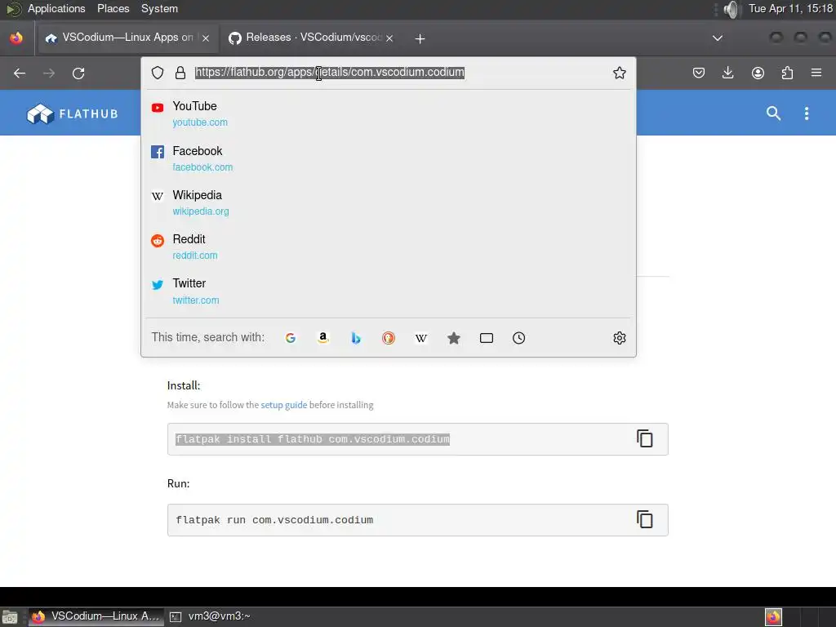Open the clock showing Tue Apr 11
Image resolution: width=836 pixels, height=627 pixels.
(790, 8)
